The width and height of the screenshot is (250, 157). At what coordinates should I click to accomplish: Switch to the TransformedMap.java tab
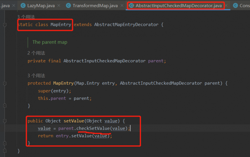[95, 6]
